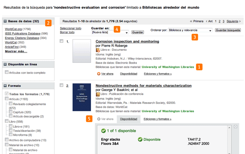Open Ediciones y formatos tab of result 2

tap(157, 119)
